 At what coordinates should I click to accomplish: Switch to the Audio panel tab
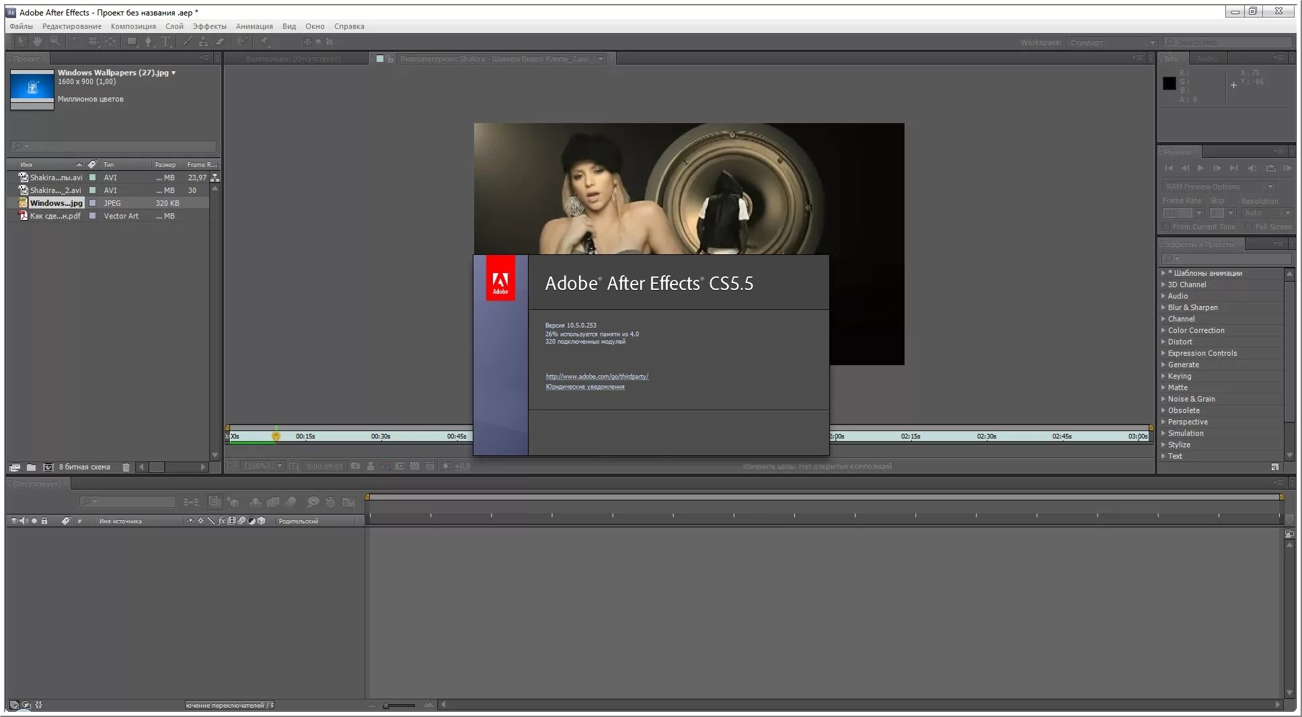(1207, 59)
